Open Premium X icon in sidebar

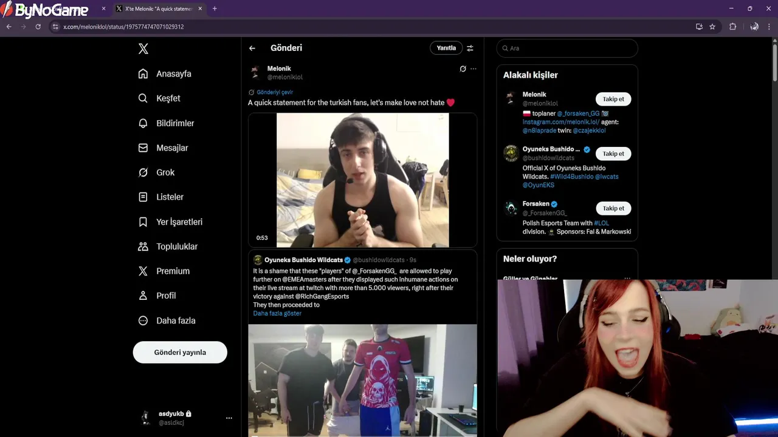[x=143, y=271]
